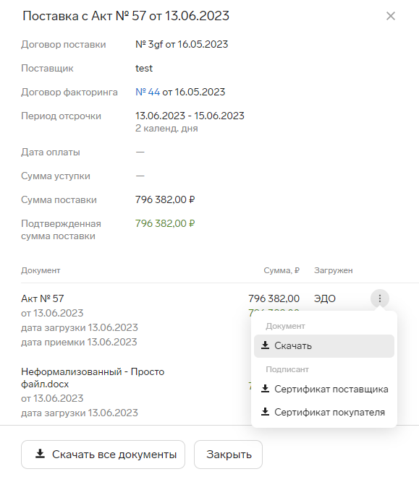Click the Загружен column header
Screen dimensions: 419x482
pos(333,270)
